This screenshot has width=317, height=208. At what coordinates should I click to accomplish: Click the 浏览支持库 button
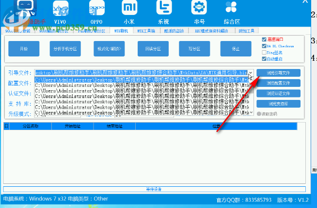click(x=278, y=104)
